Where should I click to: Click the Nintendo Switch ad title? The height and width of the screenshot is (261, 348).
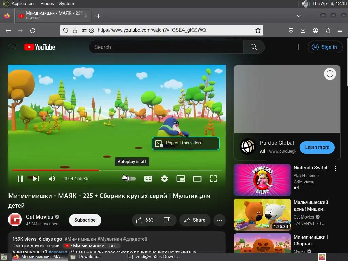(x=311, y=168)
